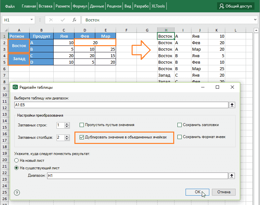This screenshot has width=260, height=205.
Task: Enable Пропустить пустые значения option
Action: click(82, 125)
